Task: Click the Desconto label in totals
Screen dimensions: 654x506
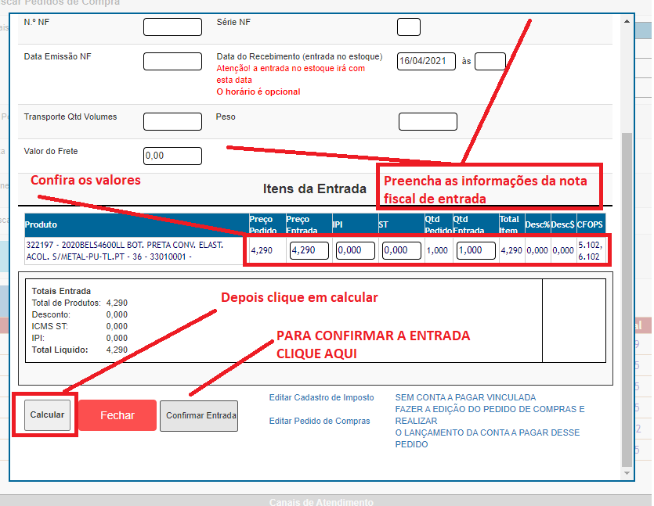Action: coord(51,314)
